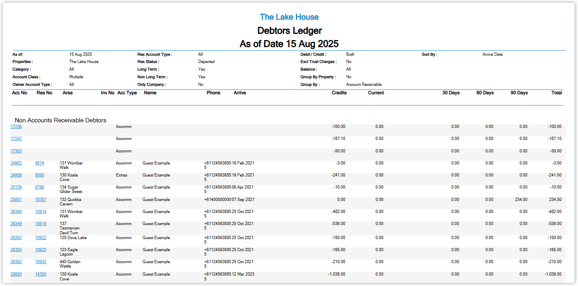Image resolution: width=578 pixels, height=286 pixels.
Task: Click area '123 Eagle Lagoon'
Action: click(x=69, y=252)
